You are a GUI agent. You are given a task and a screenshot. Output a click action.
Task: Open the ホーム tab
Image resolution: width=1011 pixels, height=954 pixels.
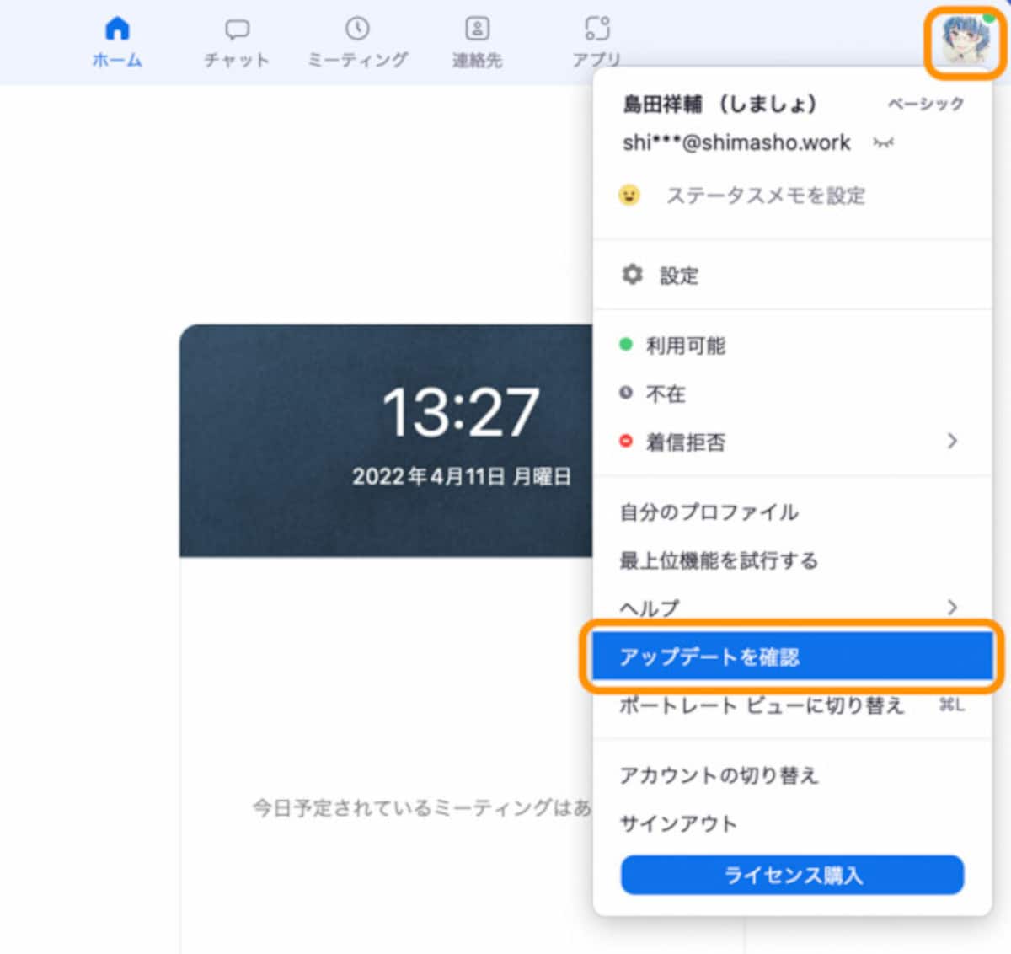(117, 41)
